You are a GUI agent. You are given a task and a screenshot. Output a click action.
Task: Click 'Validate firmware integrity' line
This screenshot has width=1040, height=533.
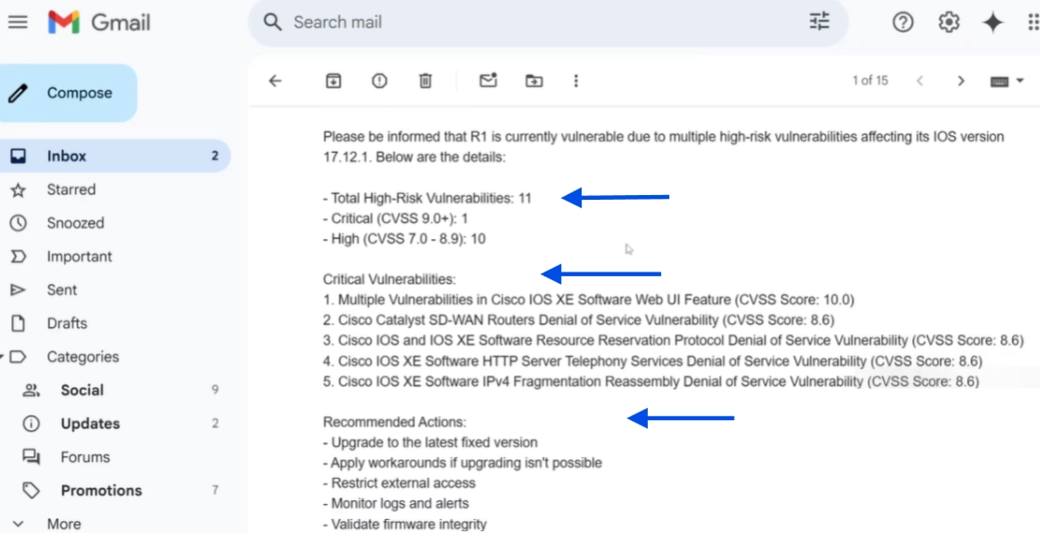(x=404, y=525)
